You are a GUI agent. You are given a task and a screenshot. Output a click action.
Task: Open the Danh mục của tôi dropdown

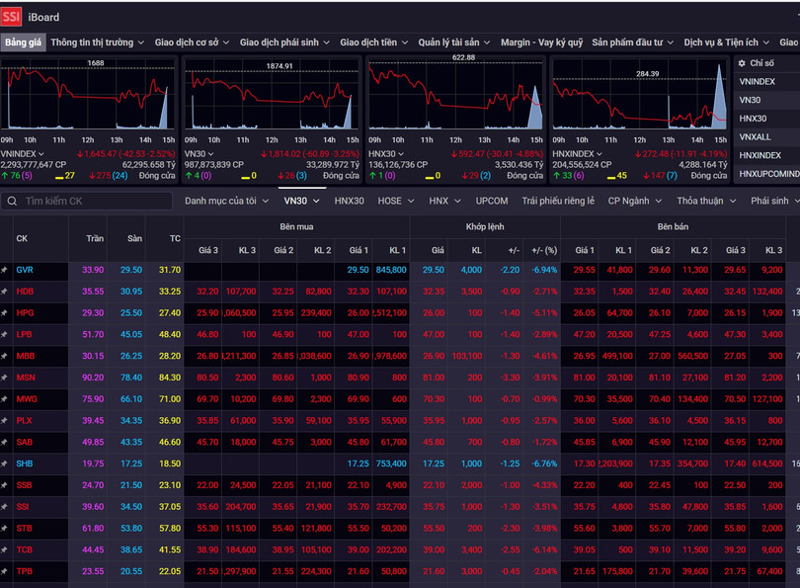[227, 201]
